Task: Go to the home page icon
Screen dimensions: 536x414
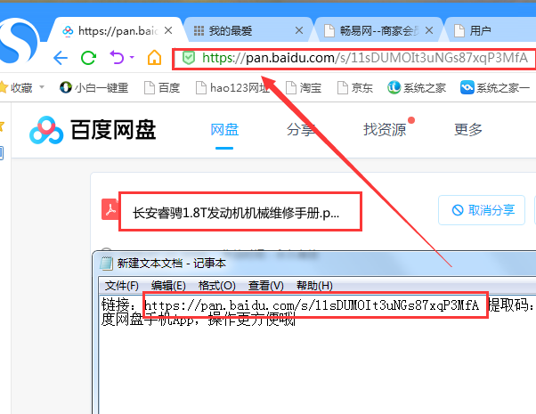Action: click(x=154, y=58)
